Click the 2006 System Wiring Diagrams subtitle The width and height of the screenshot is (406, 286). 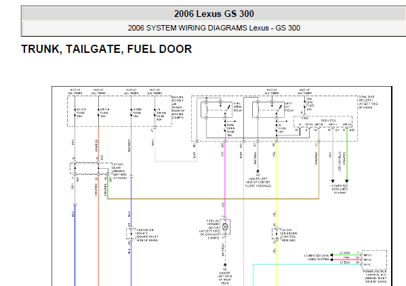pos(214,28)
